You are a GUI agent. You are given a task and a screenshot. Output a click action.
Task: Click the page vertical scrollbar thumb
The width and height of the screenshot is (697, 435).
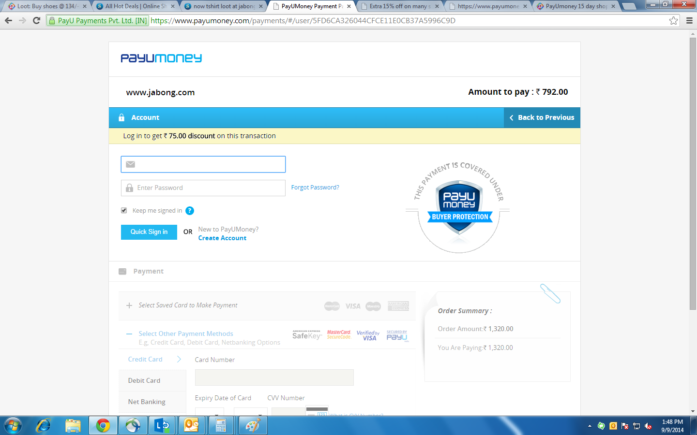tap(693, 174)
